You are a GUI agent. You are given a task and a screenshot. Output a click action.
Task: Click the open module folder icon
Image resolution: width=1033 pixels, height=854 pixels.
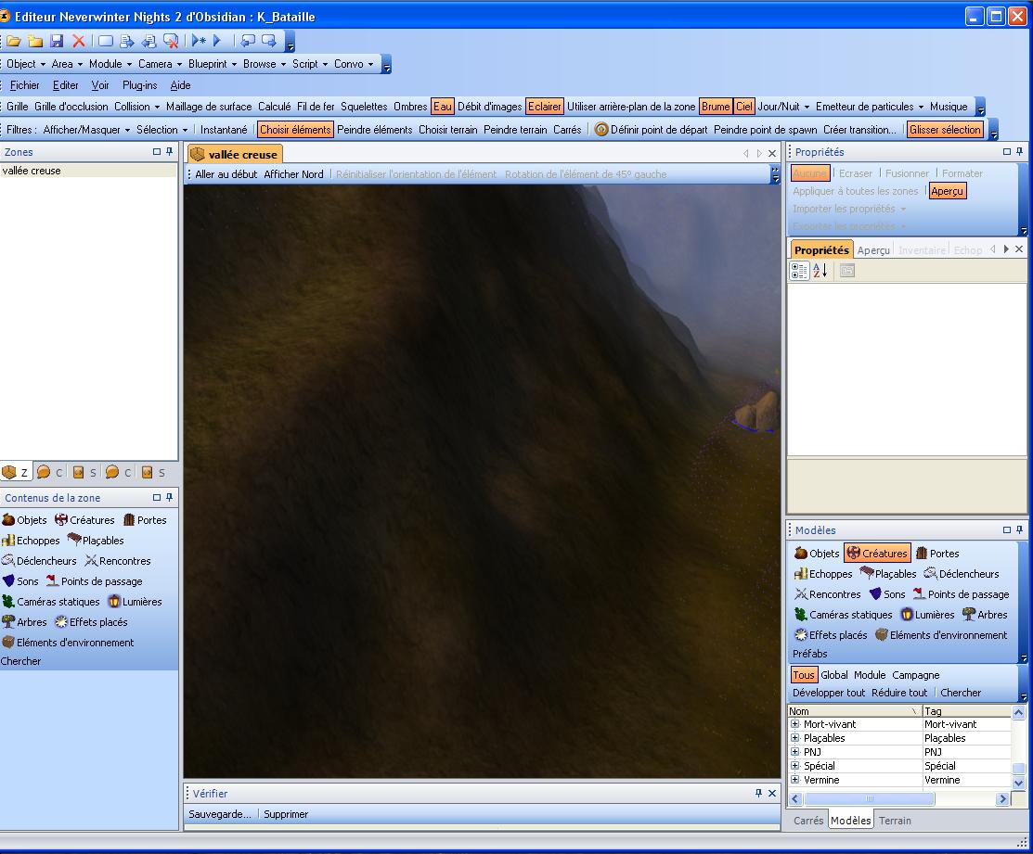click(x=13, y=42)
